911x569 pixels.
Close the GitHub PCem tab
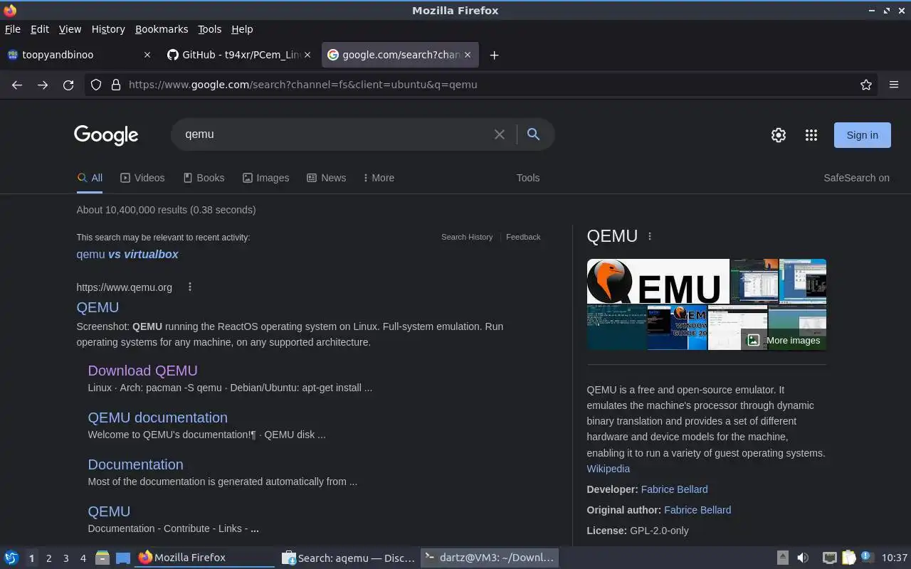click(307, 55)
